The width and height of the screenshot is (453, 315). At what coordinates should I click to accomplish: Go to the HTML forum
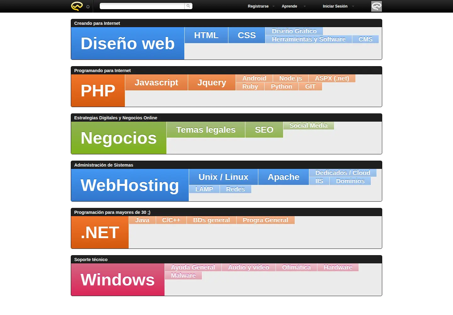pos(206,35)
